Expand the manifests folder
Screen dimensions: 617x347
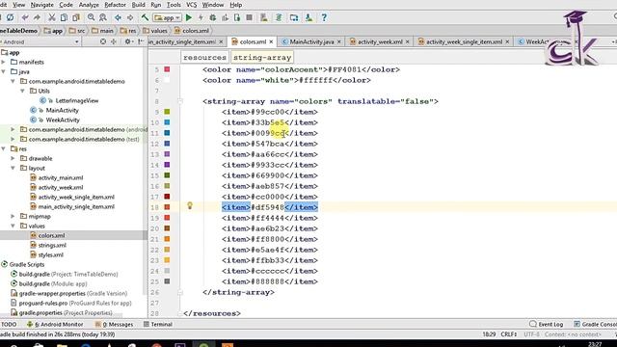pyautogui.click(x=4, y=62)
